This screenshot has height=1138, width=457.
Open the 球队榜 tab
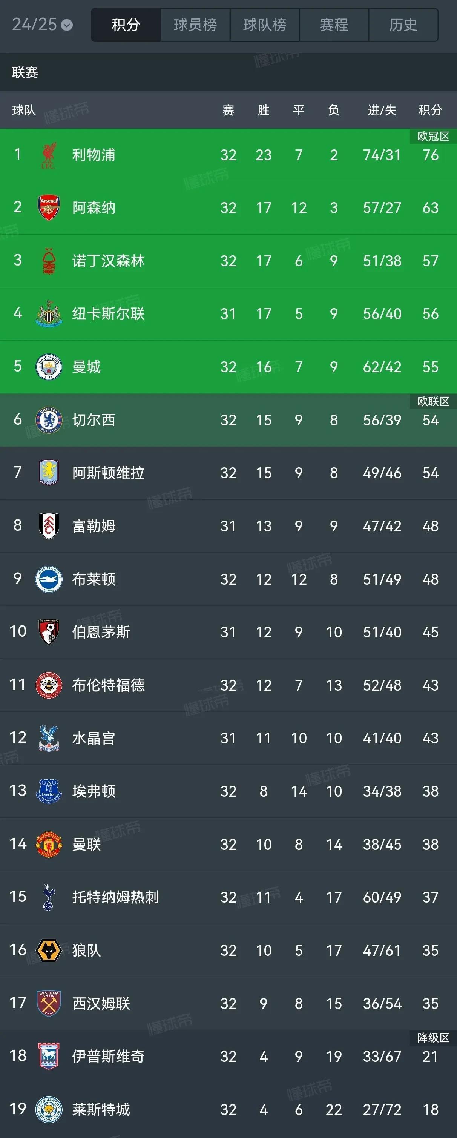coord(264,25)
